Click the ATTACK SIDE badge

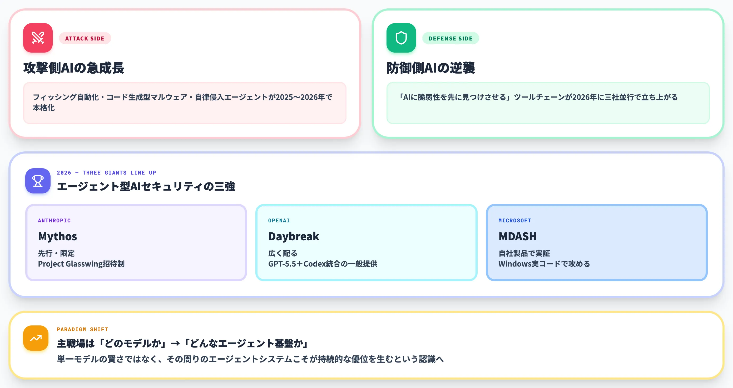click(x=85, y=38)
